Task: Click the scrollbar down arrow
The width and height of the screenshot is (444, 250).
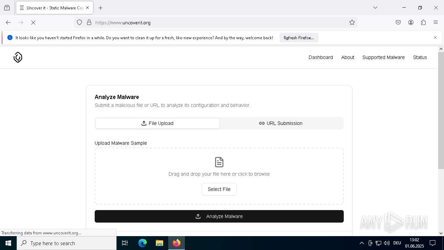Action: click(441, 233)
